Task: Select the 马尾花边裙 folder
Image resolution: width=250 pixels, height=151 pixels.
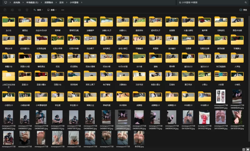Action: coord(205,42)
